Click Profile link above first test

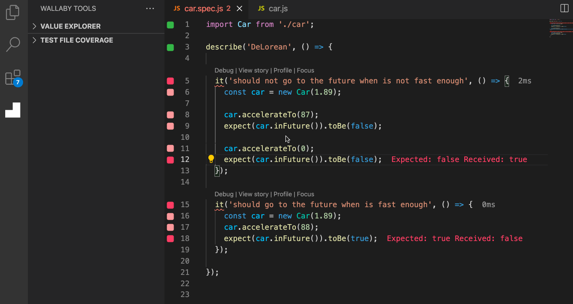pos(283,70)
